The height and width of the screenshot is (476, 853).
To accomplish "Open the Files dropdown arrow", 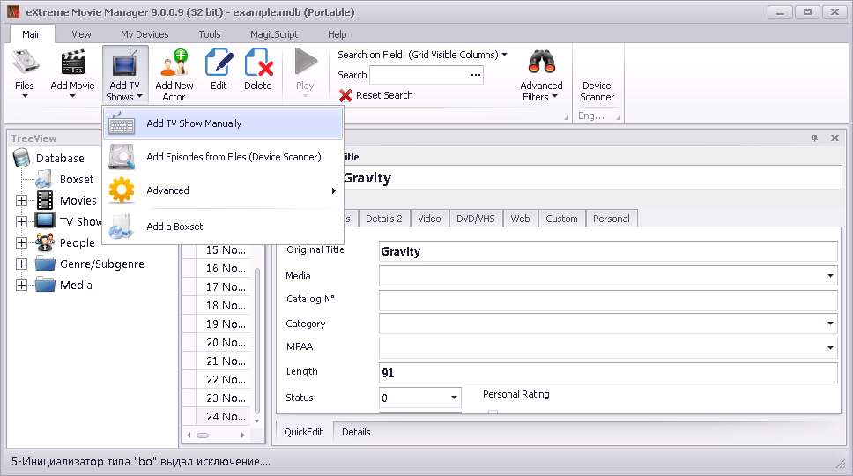I will click(x=25, y=97).
